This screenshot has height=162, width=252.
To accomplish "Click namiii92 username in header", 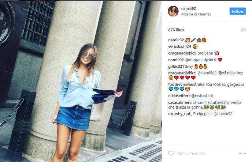I will click(x=189, y=9).
